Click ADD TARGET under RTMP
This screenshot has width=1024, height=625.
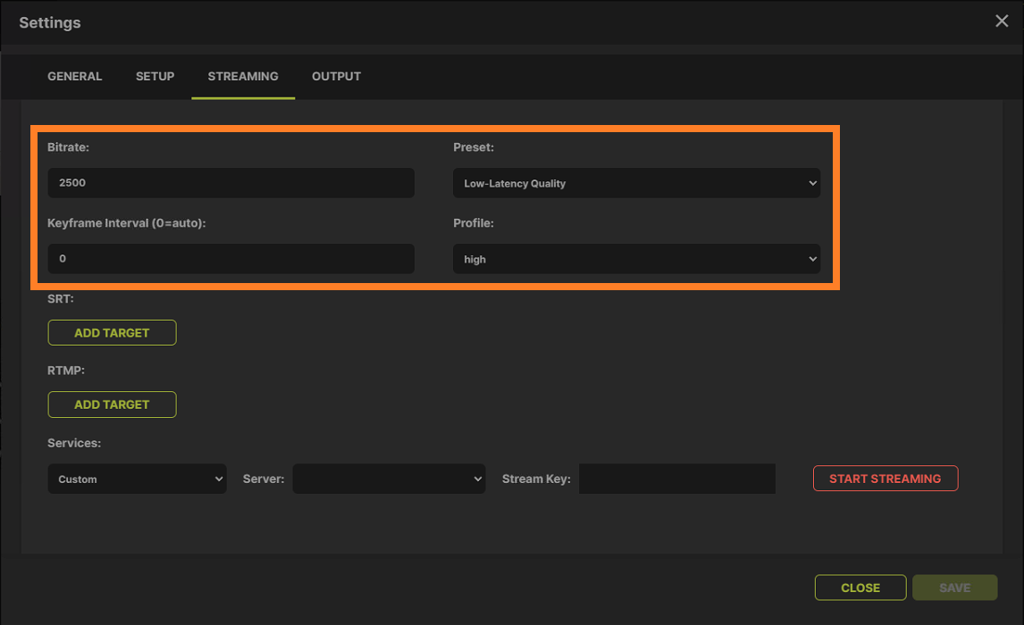(112, 404)
